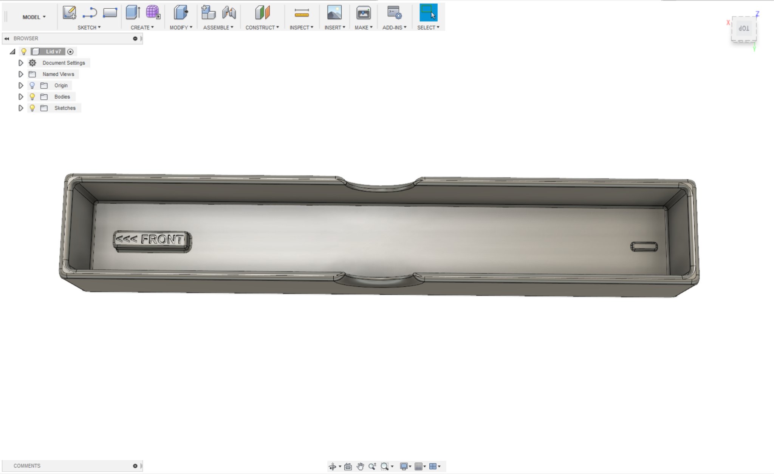Toggle visibility bulb for Sketches folder
Screen dimensions: 774x474
[32, 108]
